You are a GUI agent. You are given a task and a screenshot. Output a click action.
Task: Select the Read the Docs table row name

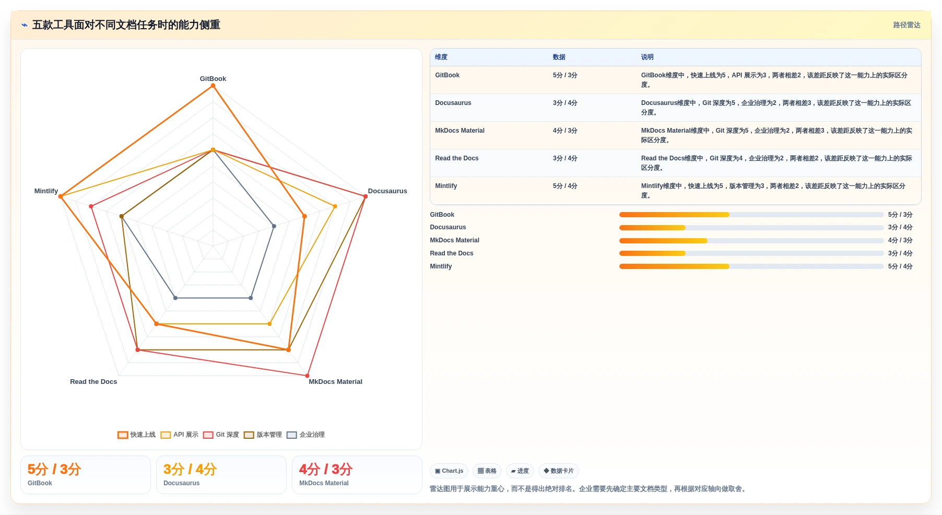pos(457,158)
